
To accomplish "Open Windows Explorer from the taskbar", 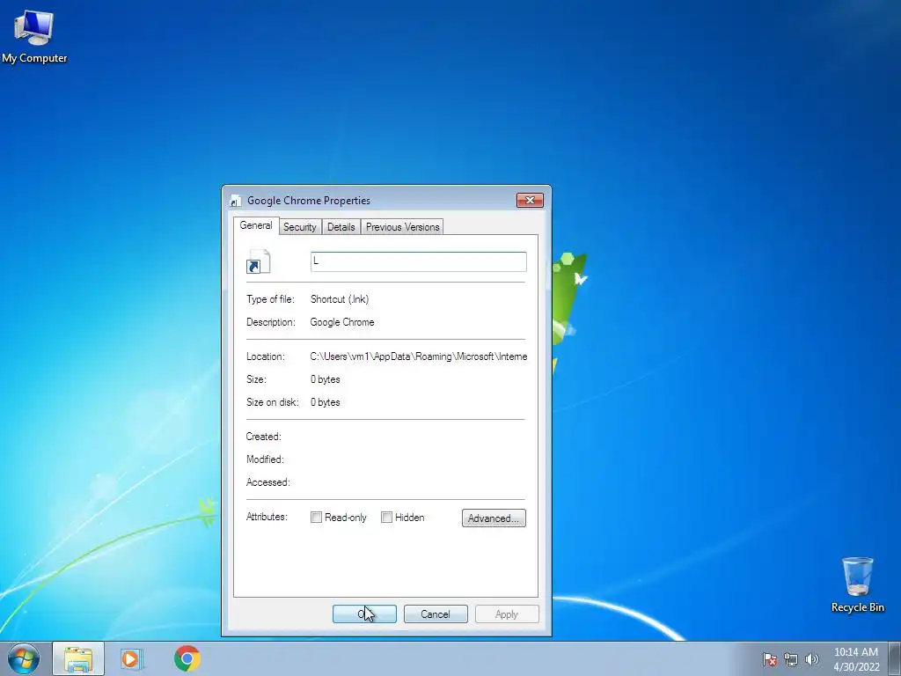I will (x=78, y=658).
